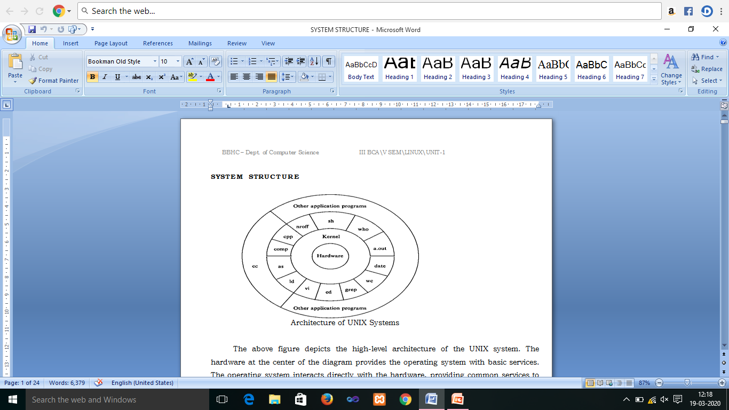Screen dimensions: 729x410
Task: Click the Paste button
Action: 15,67
